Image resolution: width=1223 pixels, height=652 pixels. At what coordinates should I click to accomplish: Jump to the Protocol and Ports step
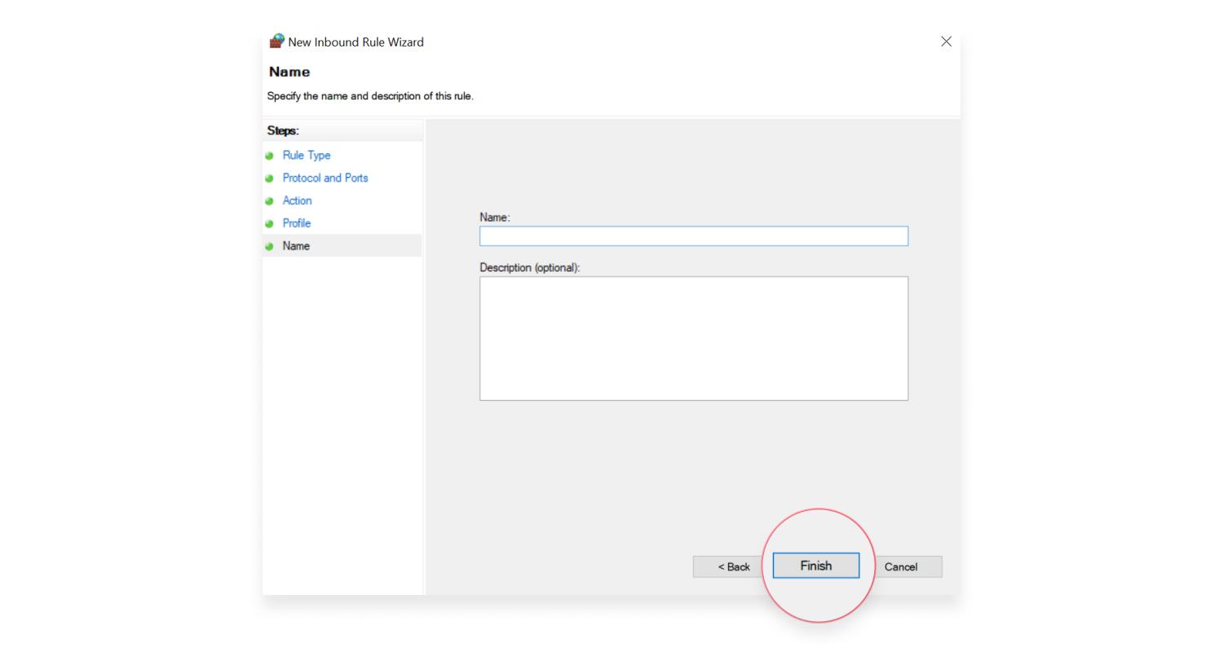point(325,178)
